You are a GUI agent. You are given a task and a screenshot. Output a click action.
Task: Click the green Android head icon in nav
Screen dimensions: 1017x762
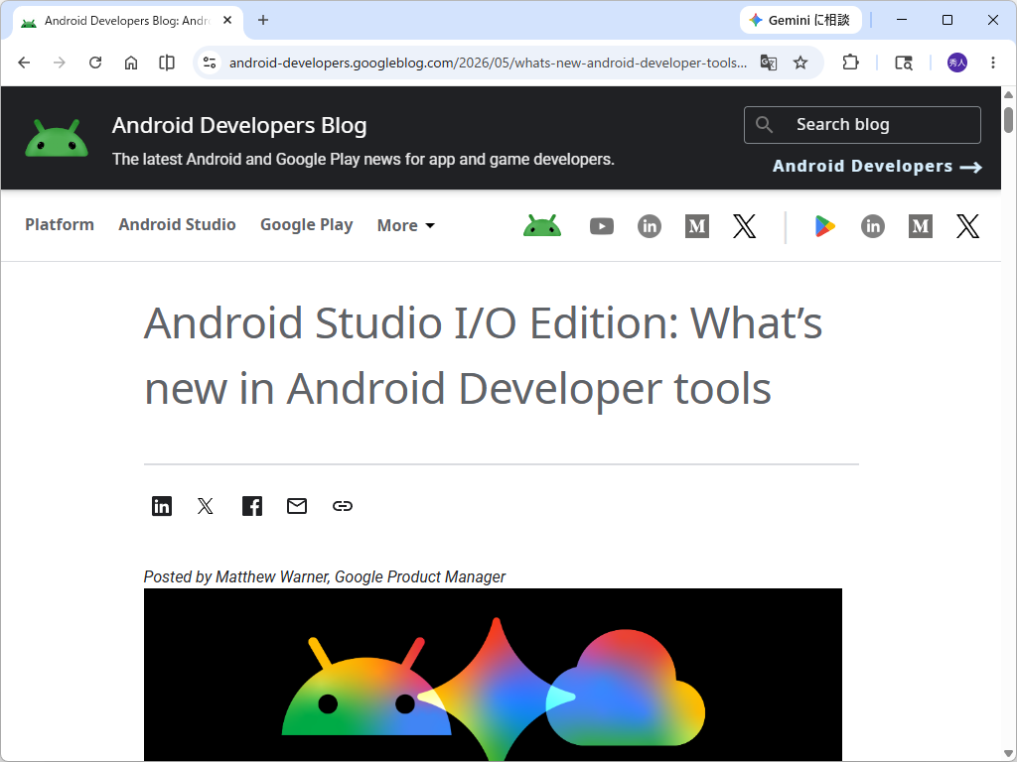[542, 226]
